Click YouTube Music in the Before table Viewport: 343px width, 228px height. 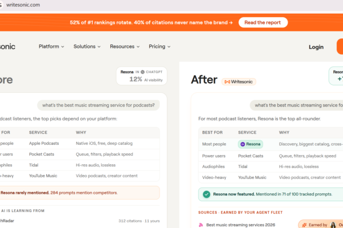click(43, 176)
